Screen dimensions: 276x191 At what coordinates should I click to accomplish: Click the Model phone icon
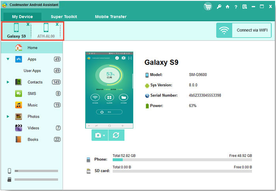147,75
